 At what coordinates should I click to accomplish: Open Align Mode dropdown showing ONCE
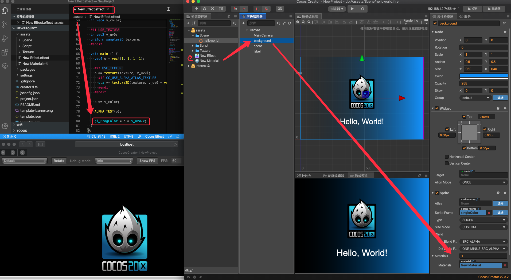click(483, 182)
